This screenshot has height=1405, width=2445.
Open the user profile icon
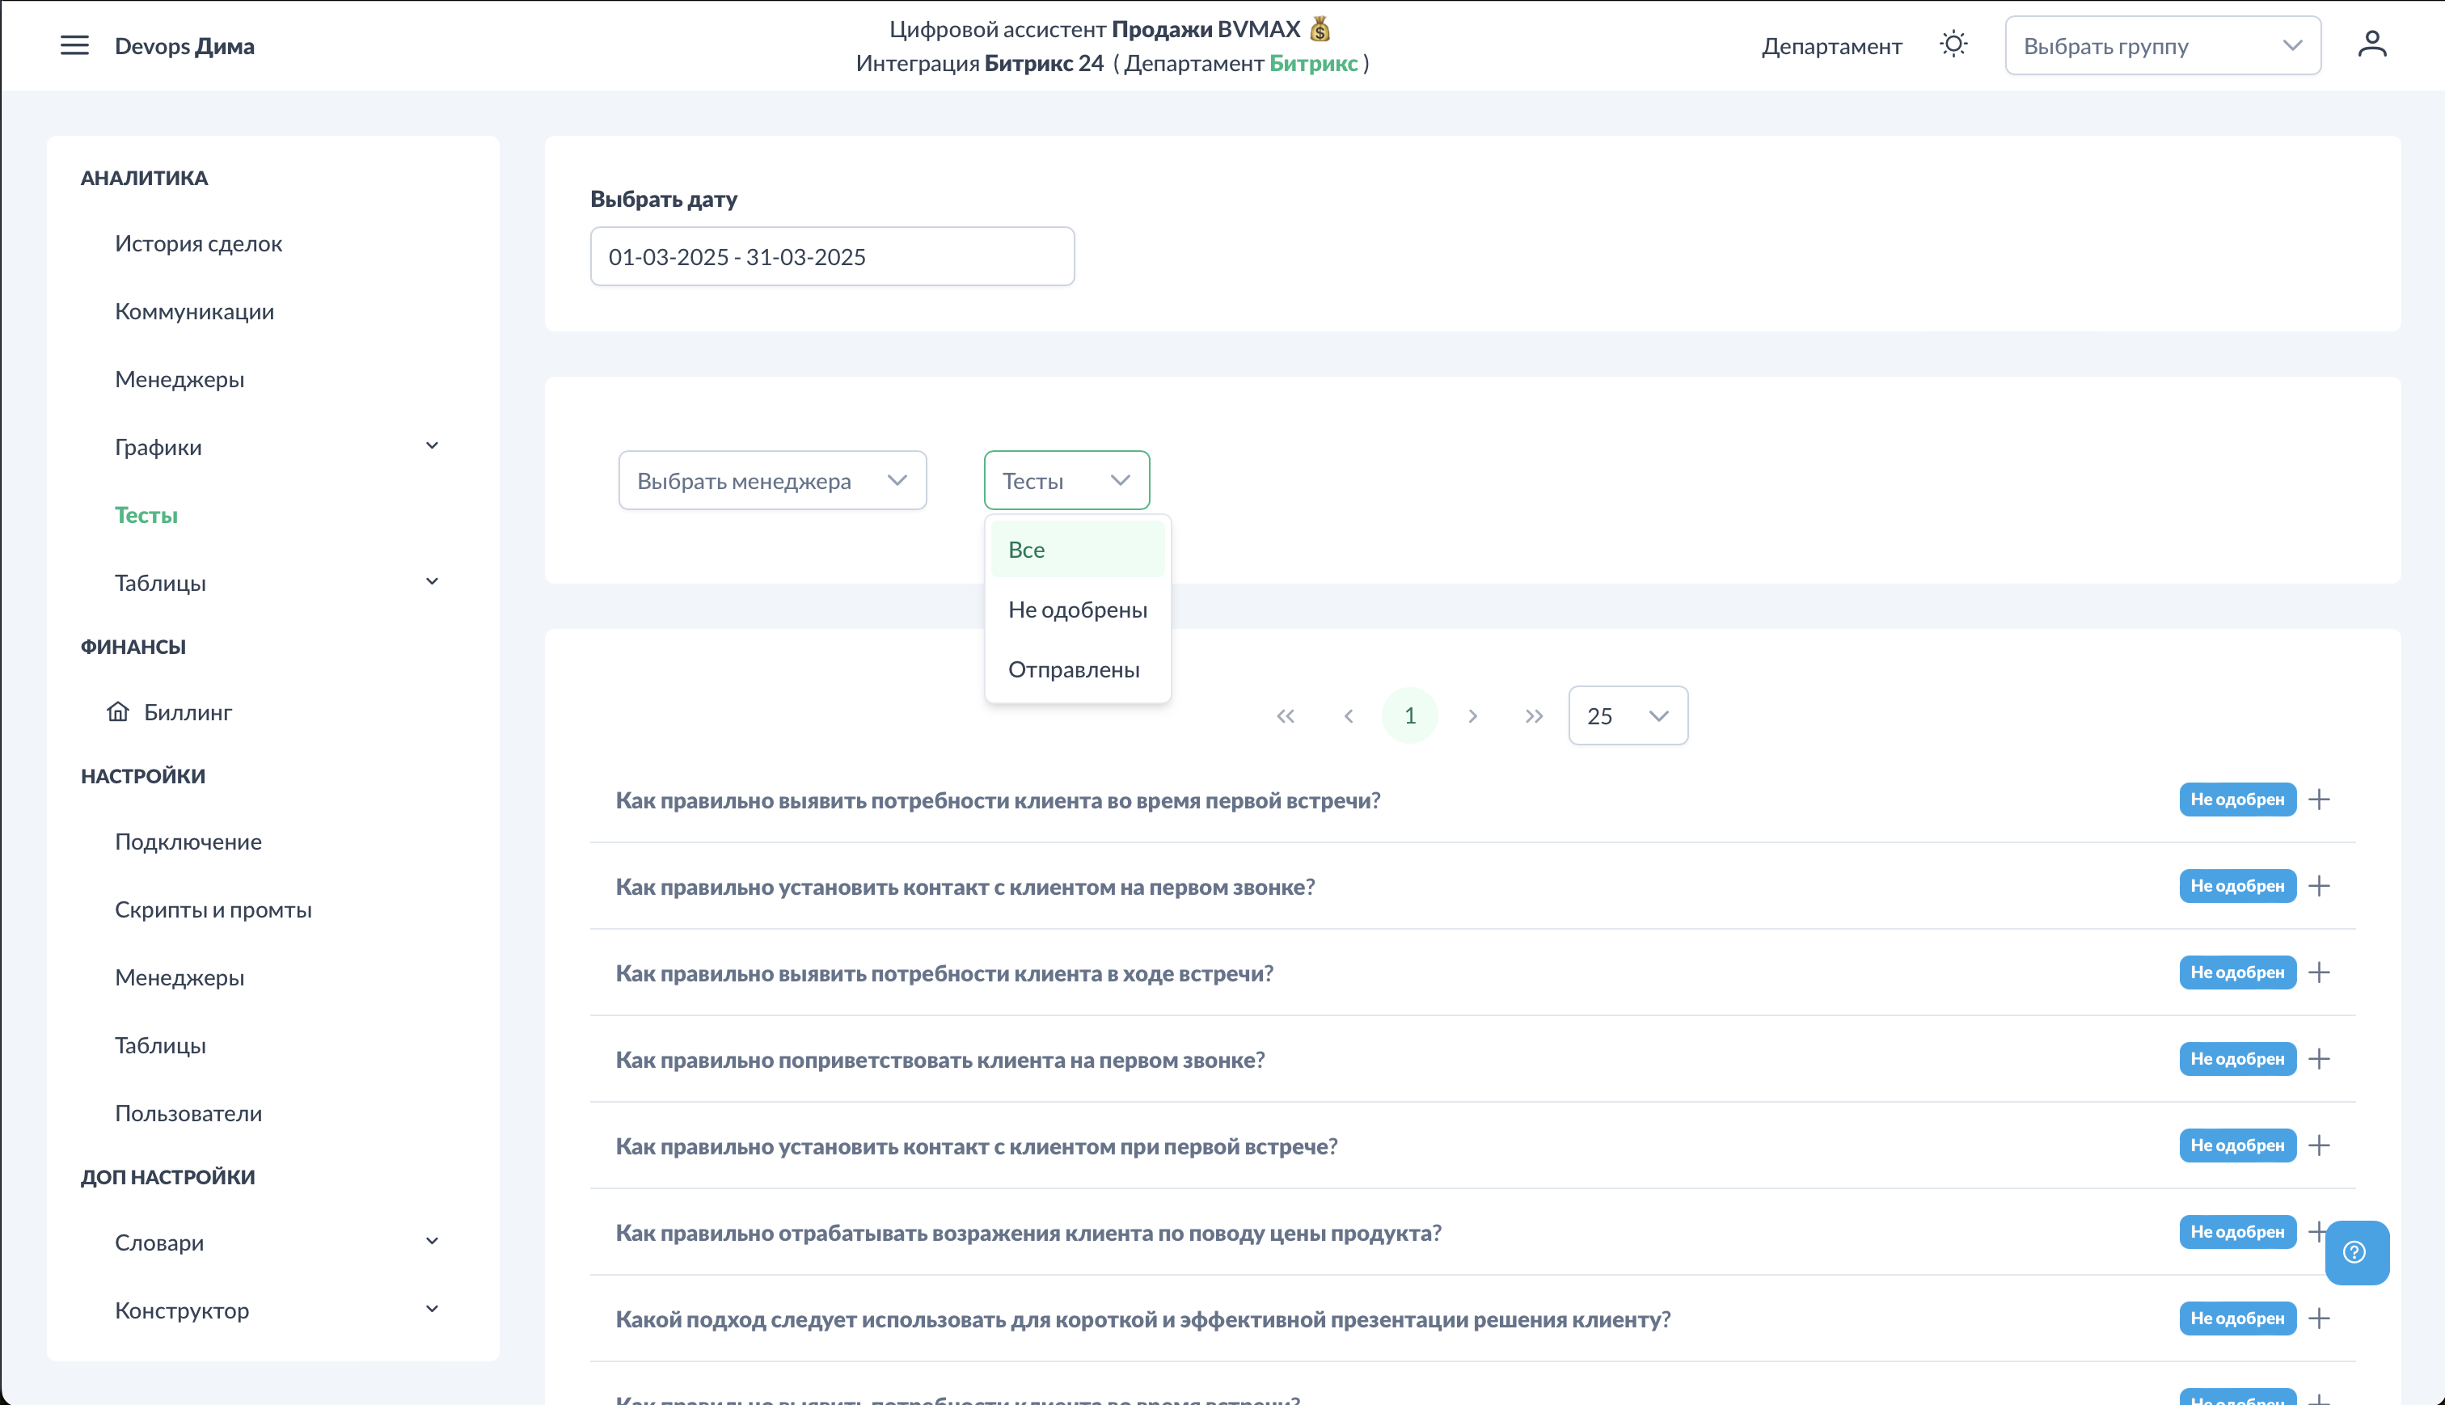tap(2371, 44)
